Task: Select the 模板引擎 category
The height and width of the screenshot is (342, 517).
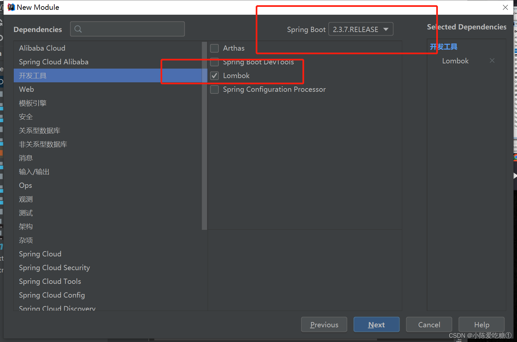Action: pyautogui.click(x=108, y=103)
